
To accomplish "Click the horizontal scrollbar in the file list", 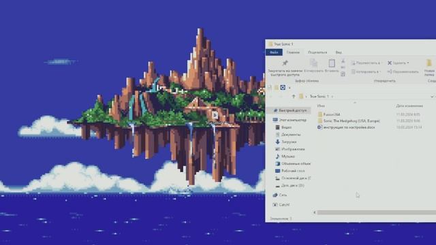I will point(377,212).
